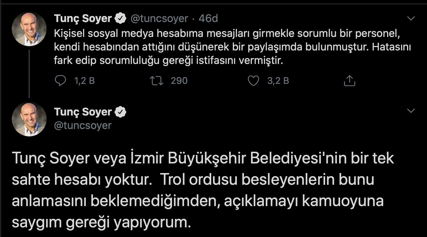This screenshot has height=237, width=427.
Task: Expand the options chevron on the second tweet
Action: (411, 112)
